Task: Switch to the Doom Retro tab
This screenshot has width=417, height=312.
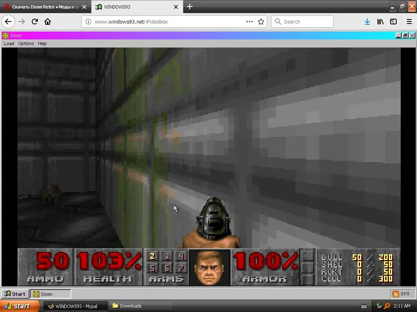Action: click(45, 7)
